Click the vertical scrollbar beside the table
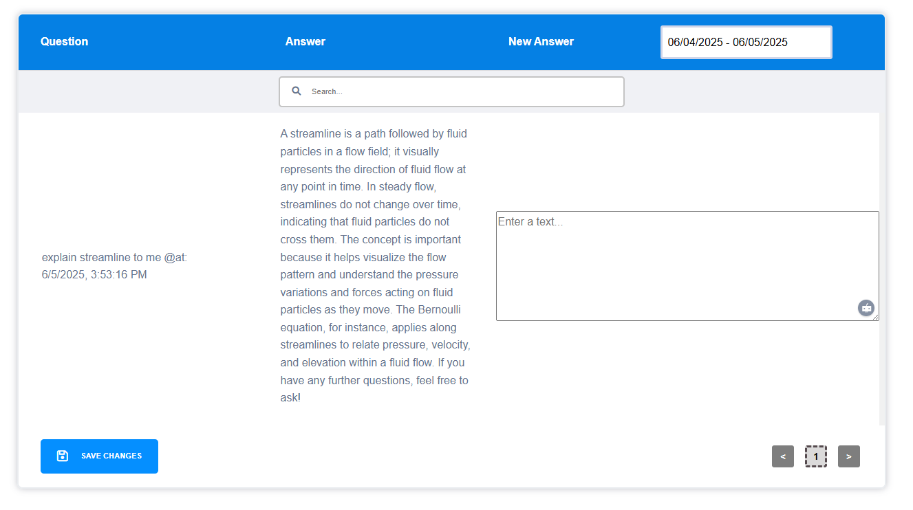913x510 pixels. [x=882, y=268]
